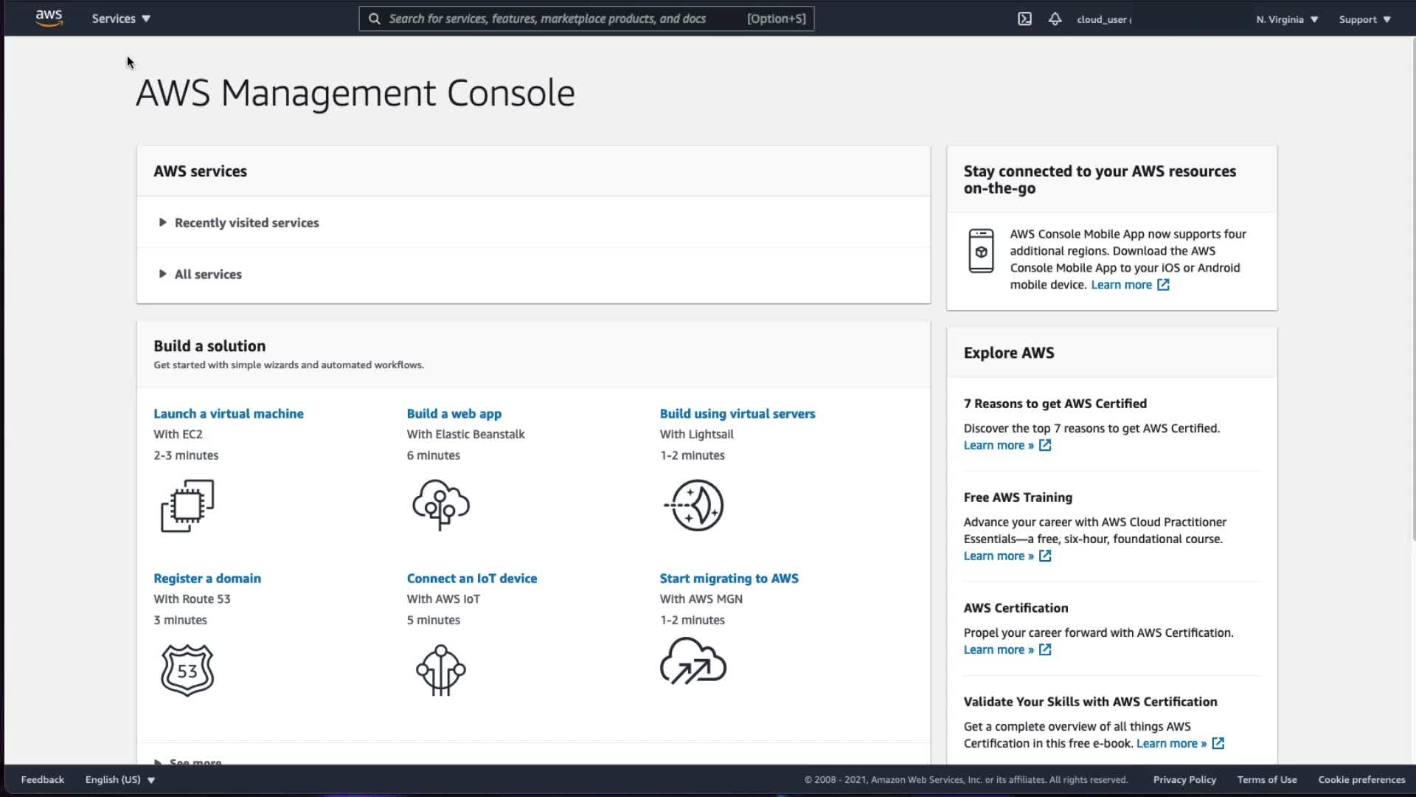The height and width of the screenshot is (797, 1416).
Task: Open the Support menu
Action: pos(1364,19)
